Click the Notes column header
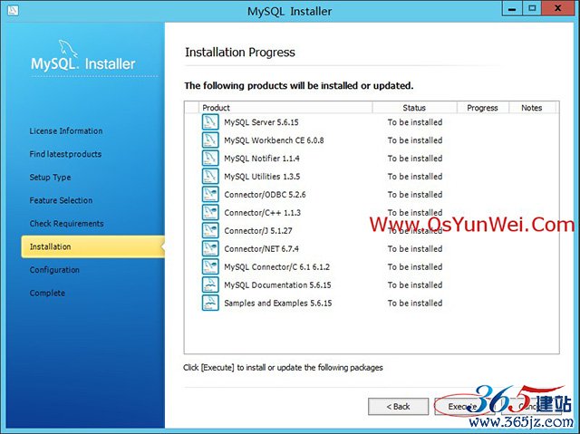The image size is (580, 434). [x=532, y=108]
